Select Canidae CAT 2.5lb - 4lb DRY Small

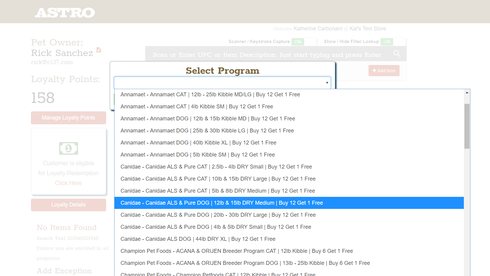coord(289,167)
